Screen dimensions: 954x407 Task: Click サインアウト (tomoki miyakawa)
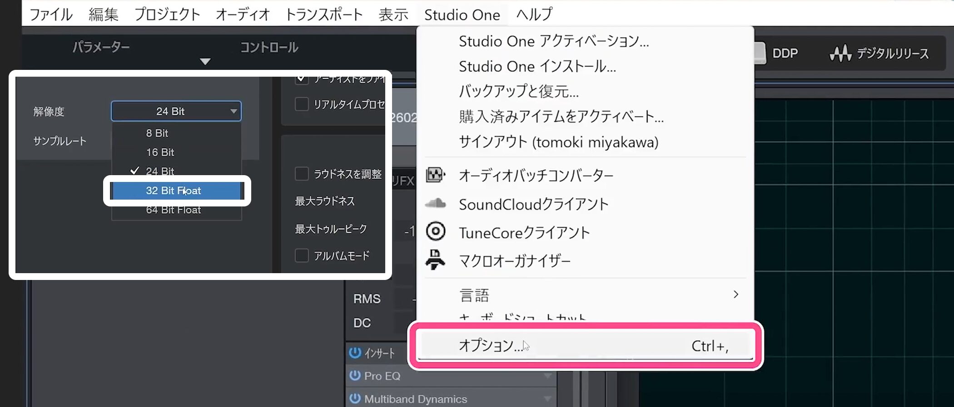point(558,142)
